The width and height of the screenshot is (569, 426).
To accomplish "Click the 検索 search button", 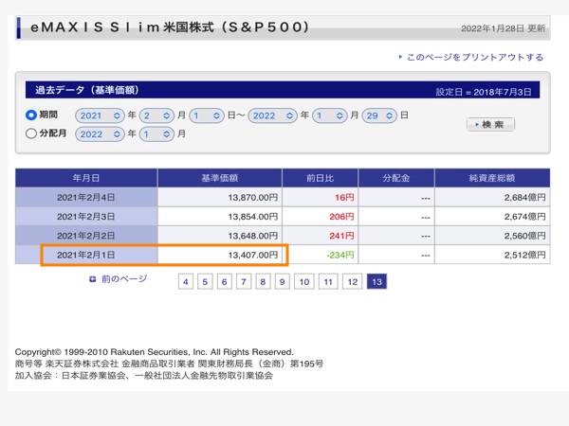I will [490, 125].
